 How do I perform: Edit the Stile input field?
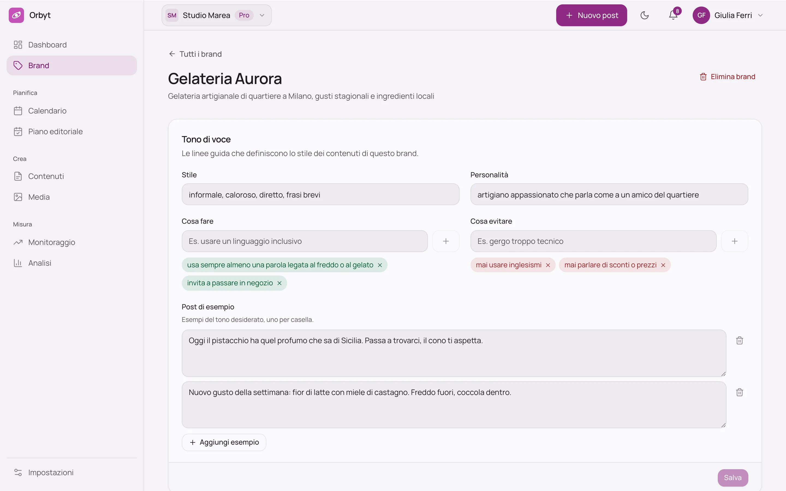(320, 194)
